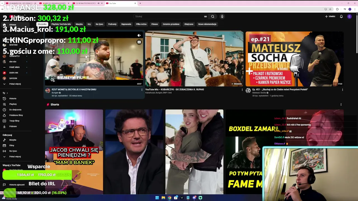Screen dimensions: 358x201
Task: Open YouTube notifications bell
Action: coord(341,16)
